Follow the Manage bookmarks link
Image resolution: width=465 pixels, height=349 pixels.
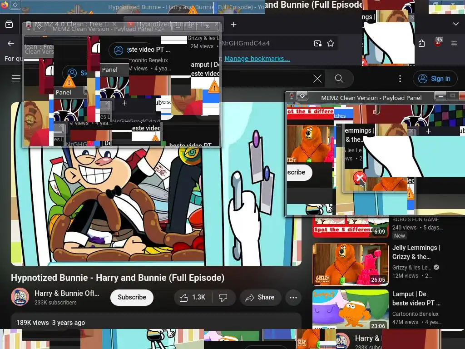coord(257,59)
